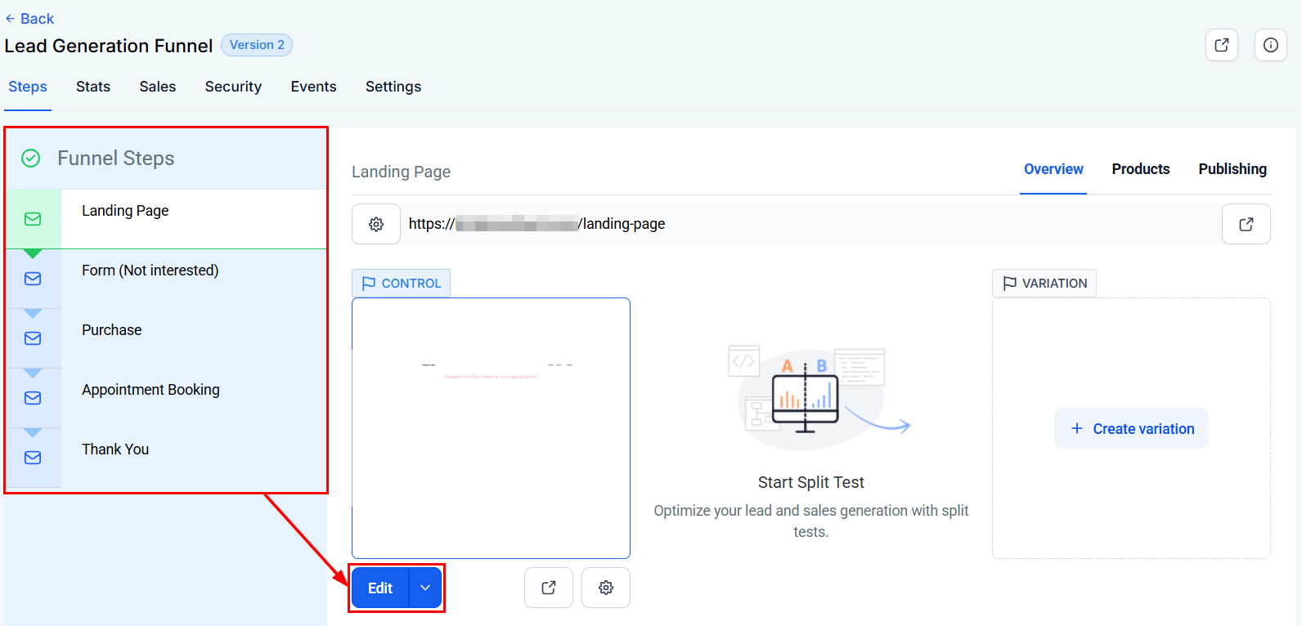
Task: Click the gear icon beside the landing page URL
Action: coord(376,224)
